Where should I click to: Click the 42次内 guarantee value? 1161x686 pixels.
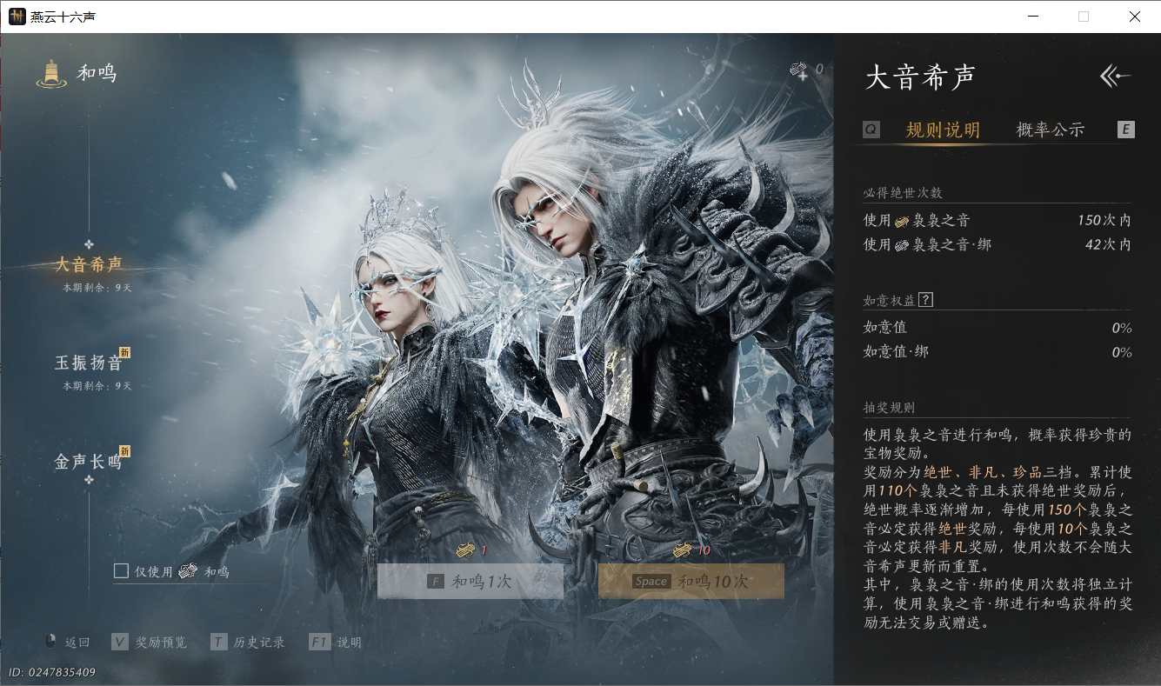coord(1108,245)
